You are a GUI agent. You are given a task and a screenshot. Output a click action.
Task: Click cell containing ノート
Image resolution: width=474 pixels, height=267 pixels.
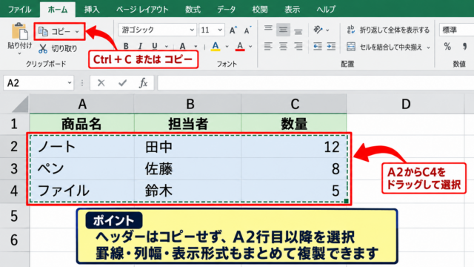82,147
